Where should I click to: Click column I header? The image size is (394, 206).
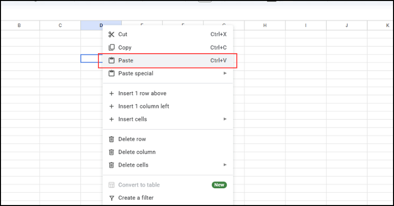pyautogui.click(x=305, y=25)
